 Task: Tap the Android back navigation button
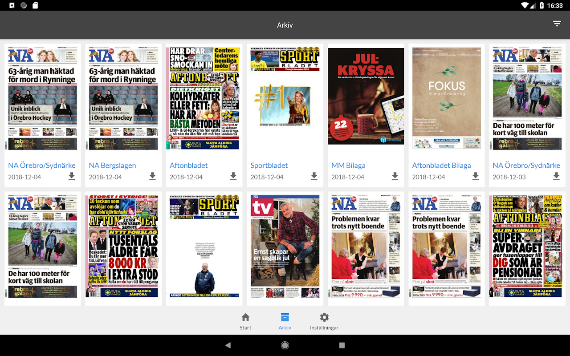[228, 345]
